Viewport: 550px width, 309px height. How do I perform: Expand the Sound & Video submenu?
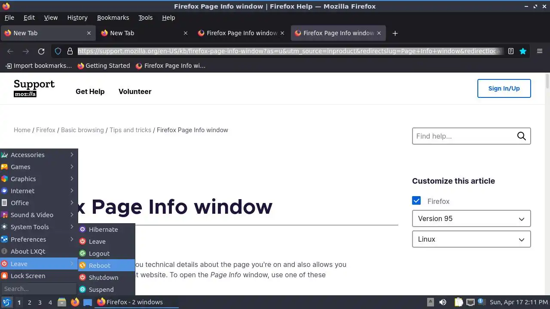click(x=39, y=215)
